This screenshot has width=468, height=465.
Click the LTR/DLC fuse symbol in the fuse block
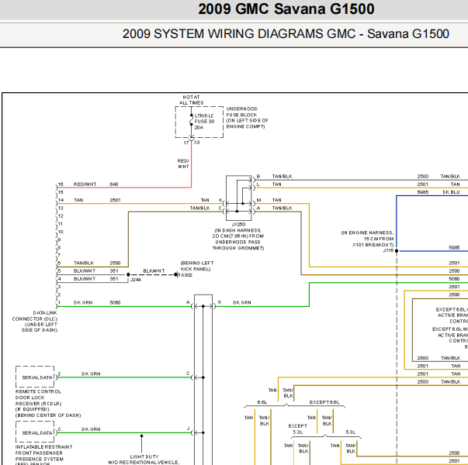192,122
